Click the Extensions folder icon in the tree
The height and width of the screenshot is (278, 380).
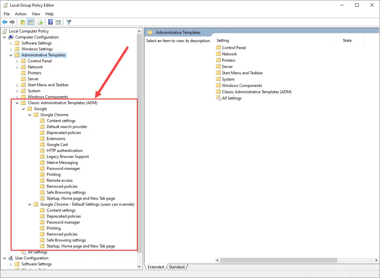[42, 139]
